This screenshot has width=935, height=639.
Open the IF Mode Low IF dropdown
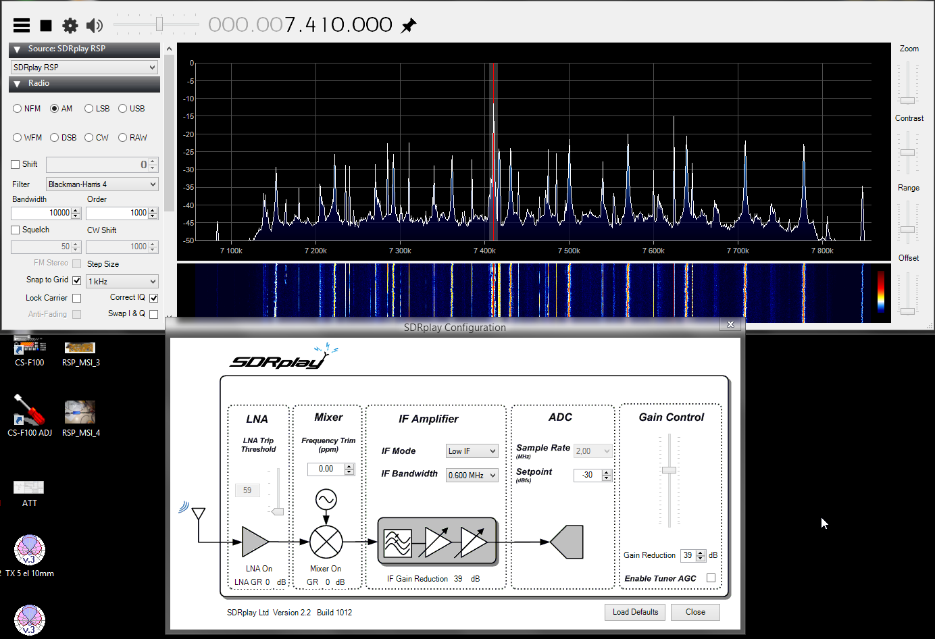pos(472,451)
